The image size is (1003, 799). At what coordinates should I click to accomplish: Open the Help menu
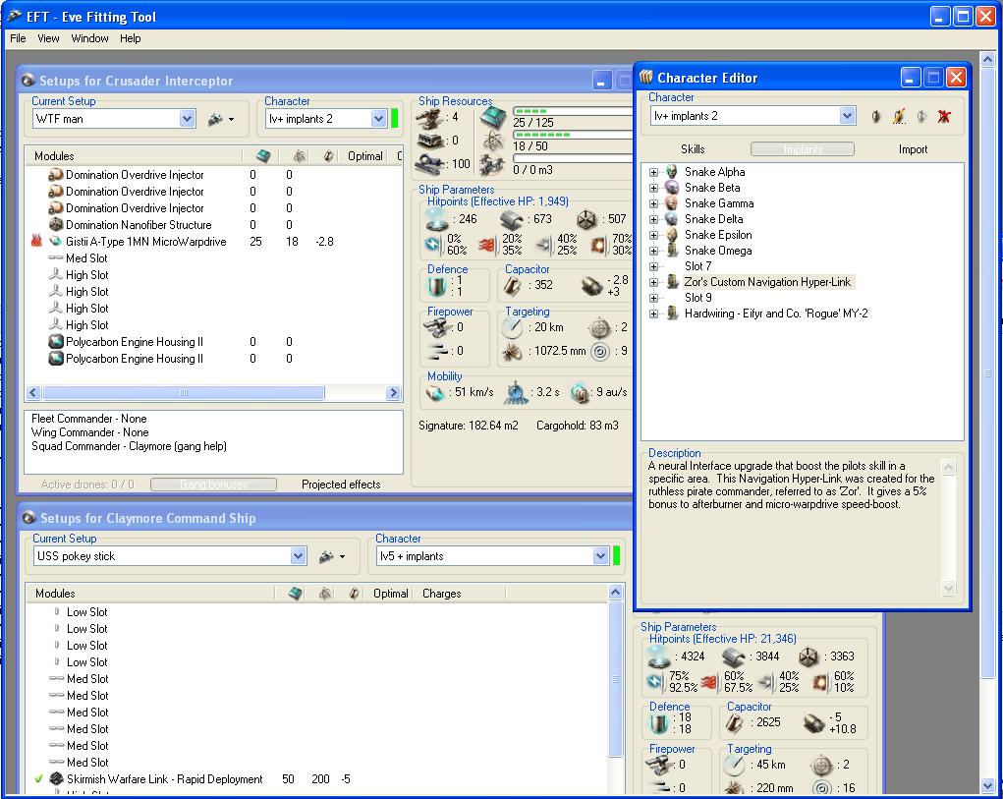pos(130,38)
